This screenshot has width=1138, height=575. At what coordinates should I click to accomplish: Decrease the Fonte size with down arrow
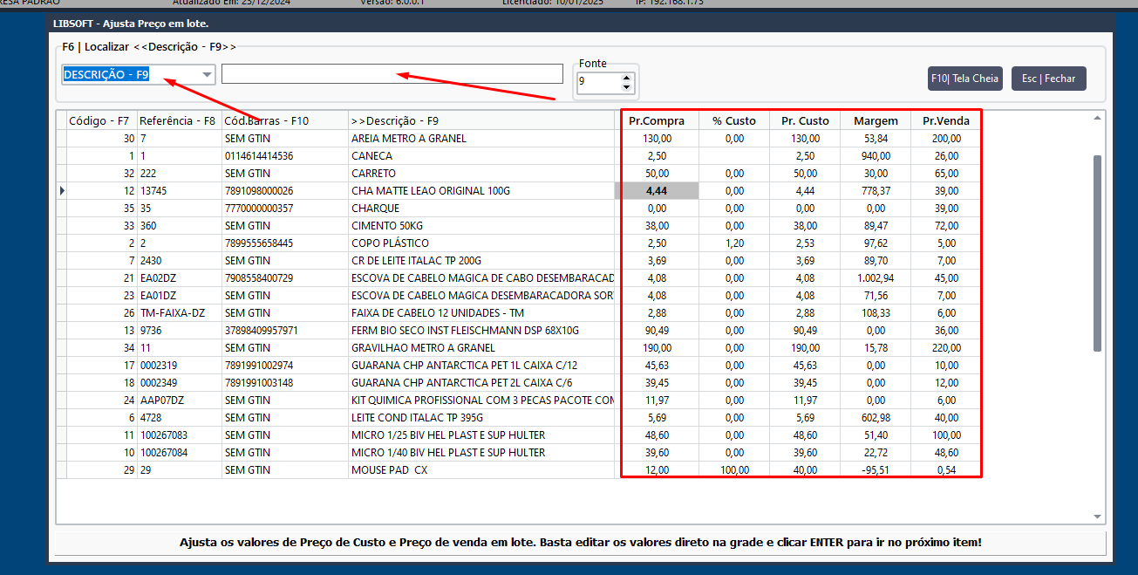(x=626, y=86)
